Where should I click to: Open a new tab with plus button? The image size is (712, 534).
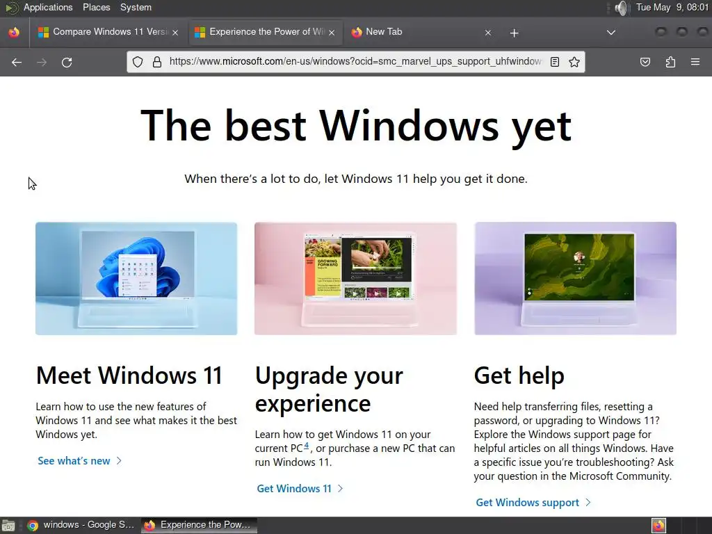(514, 33)
